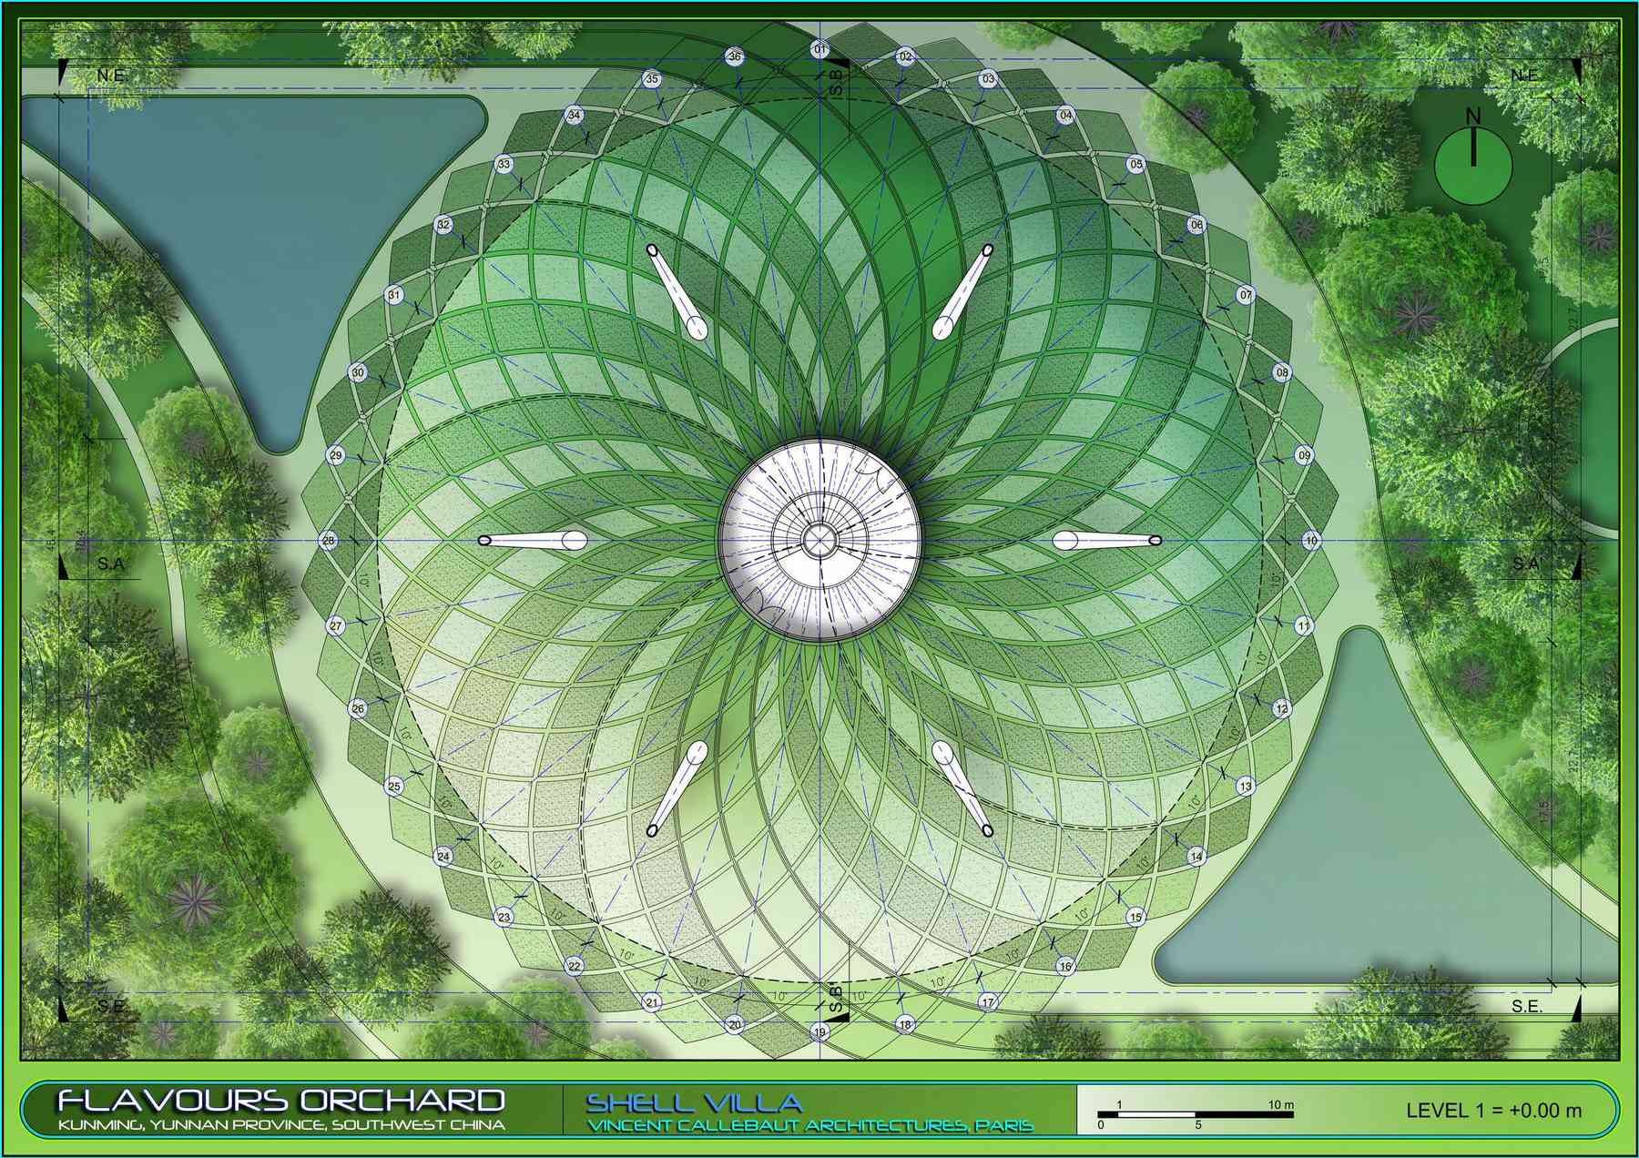Select grid marker 05 on the rim
The image size is (1639, 1158).
[1135, 165]
